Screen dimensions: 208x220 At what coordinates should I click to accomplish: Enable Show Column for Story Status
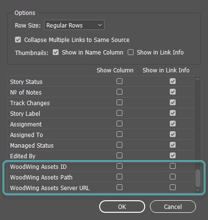pos(119,81)
